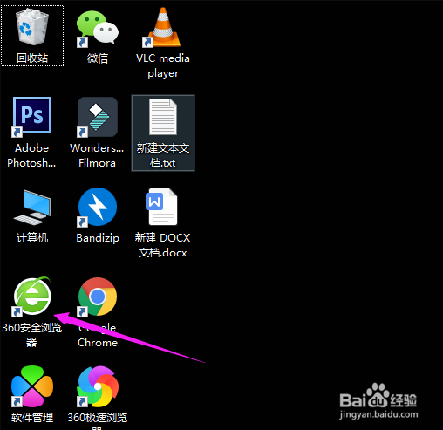Click the 微信 text label
Screen dimensions: 443x430
(98, 58)
